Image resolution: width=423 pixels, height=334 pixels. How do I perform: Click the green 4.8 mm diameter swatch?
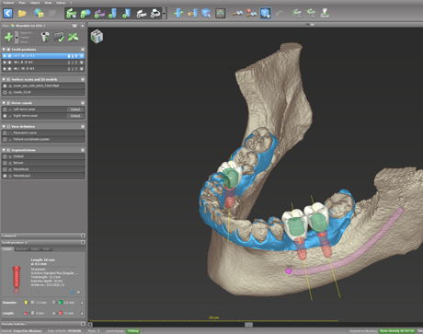tap(61, 303)
